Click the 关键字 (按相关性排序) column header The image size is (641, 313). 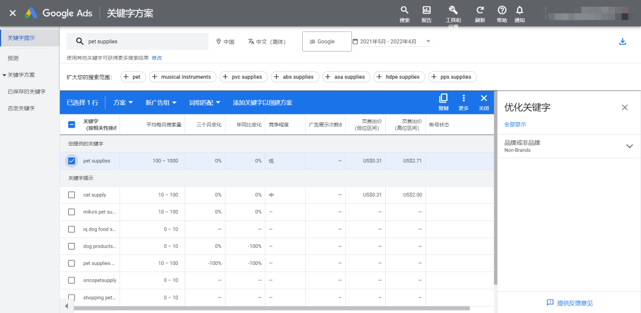(x=99, y=125)
